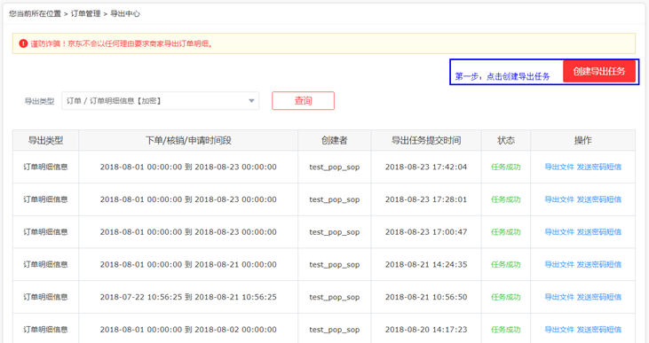649x343 pixels.
Task: Click the 状态 column header
Action: (x=506, y=141)
